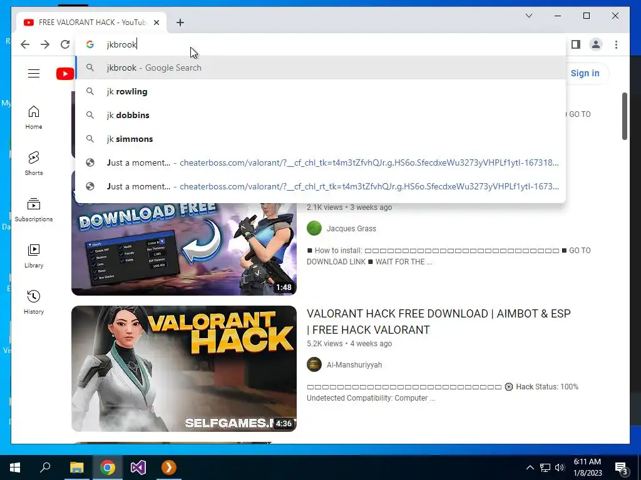Click Al-Manshuriyyah channel avatar

click(314, 364)
